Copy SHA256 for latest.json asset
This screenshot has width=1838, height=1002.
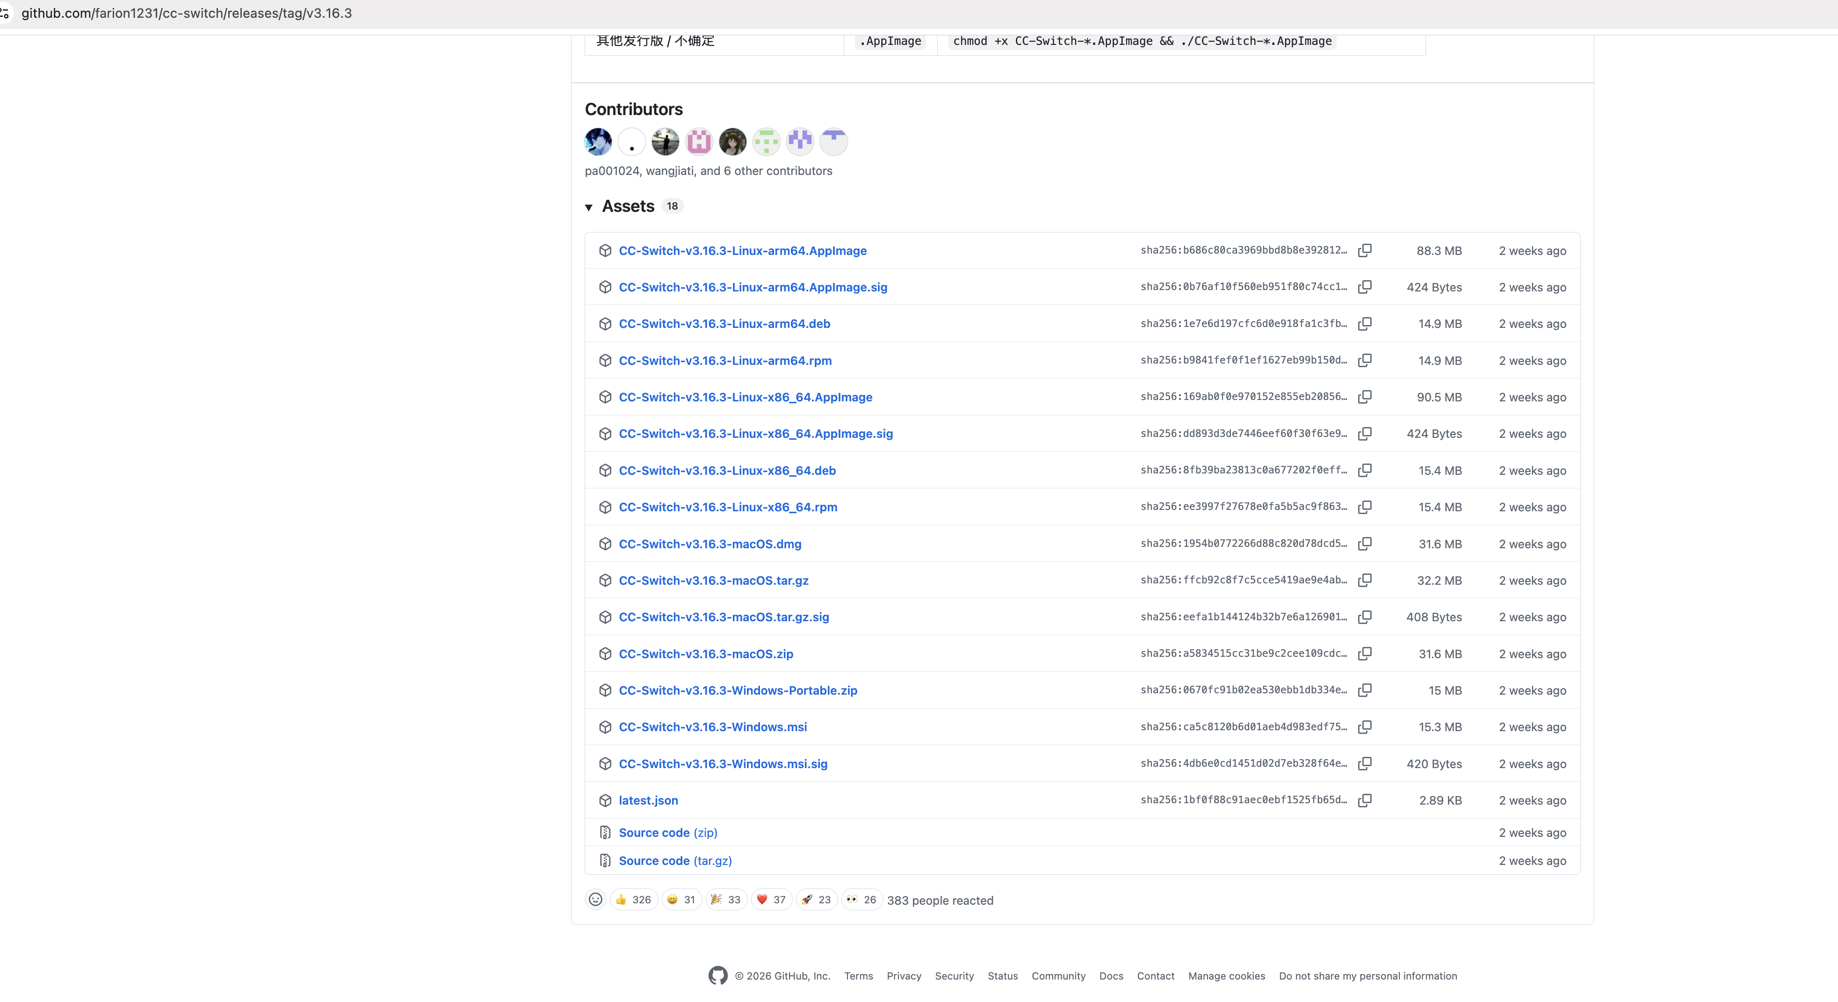pyautogui.click(x=1364, y=800)
